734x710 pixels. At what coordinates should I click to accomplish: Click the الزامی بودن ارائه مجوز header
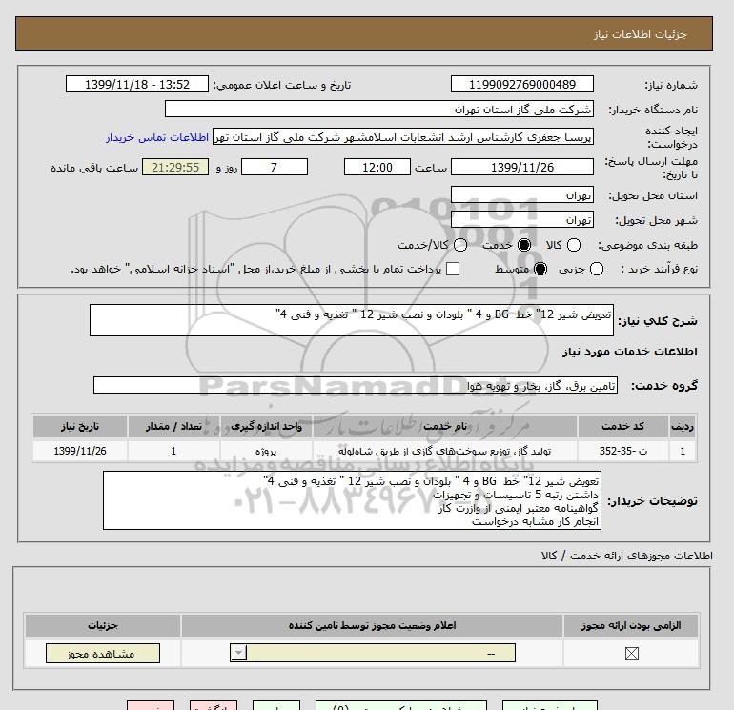(x=631, y=625)
